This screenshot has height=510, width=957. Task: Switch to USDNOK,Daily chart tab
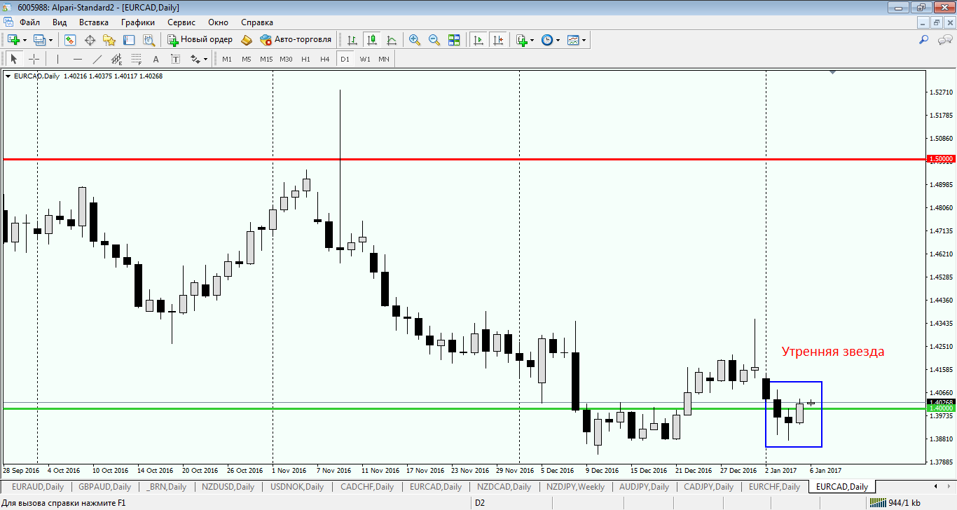click(x=297, y=487)
